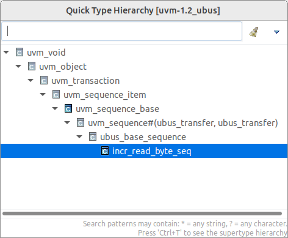Select the uvm_transaction class label

(85, 81)
